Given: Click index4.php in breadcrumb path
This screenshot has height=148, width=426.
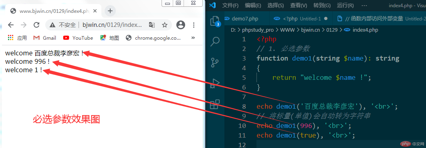Looking at the screenshot, I should click(365, 30).
